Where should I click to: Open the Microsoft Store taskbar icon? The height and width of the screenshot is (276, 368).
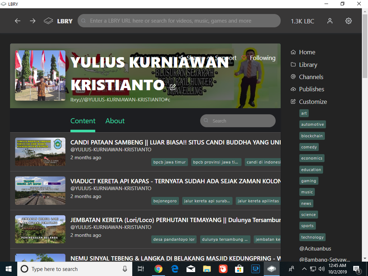239,269
